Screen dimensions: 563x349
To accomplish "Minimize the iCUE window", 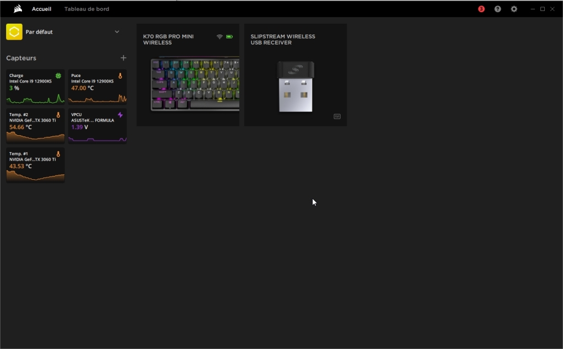I will point(533,9).
